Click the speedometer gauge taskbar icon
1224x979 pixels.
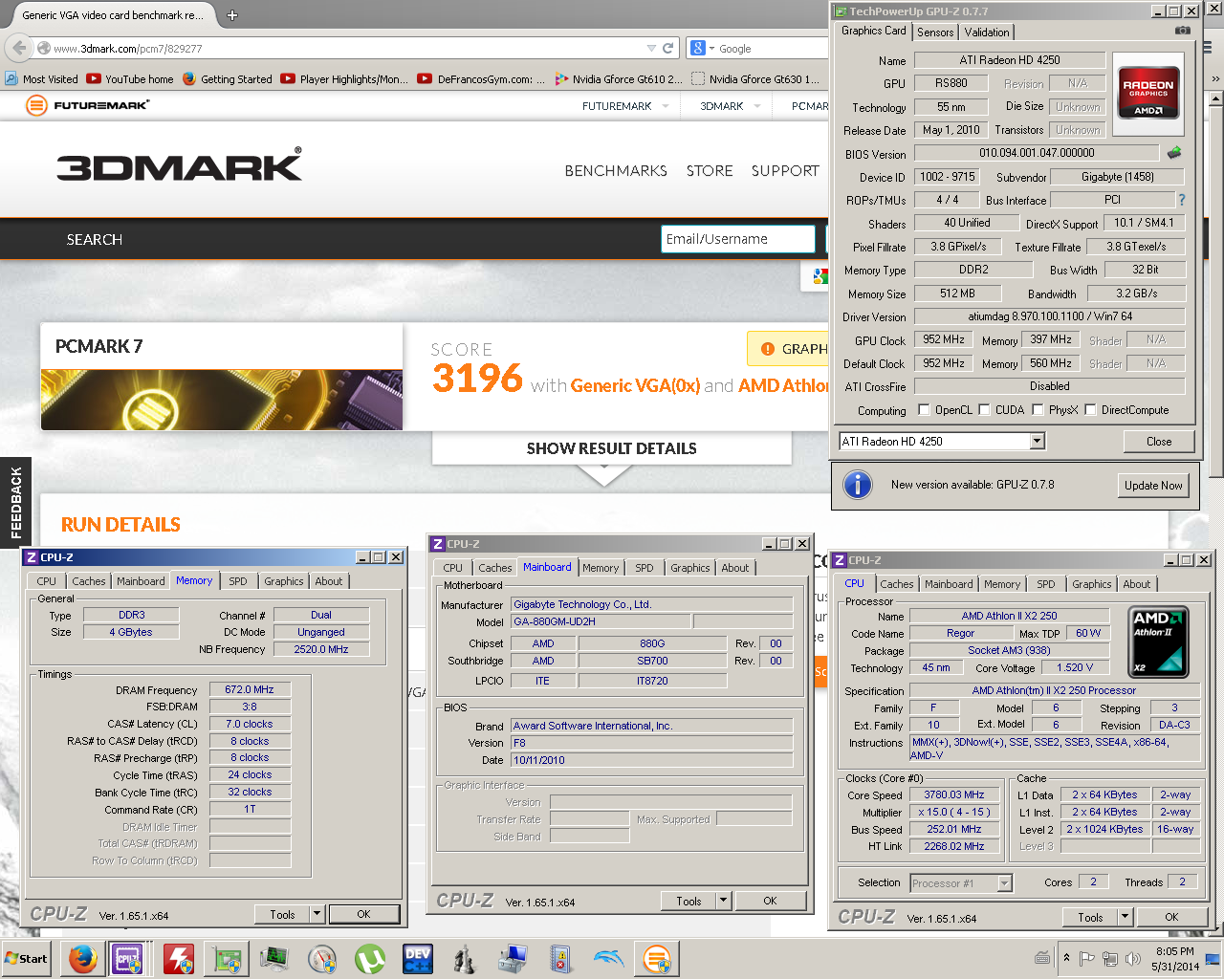322,959
